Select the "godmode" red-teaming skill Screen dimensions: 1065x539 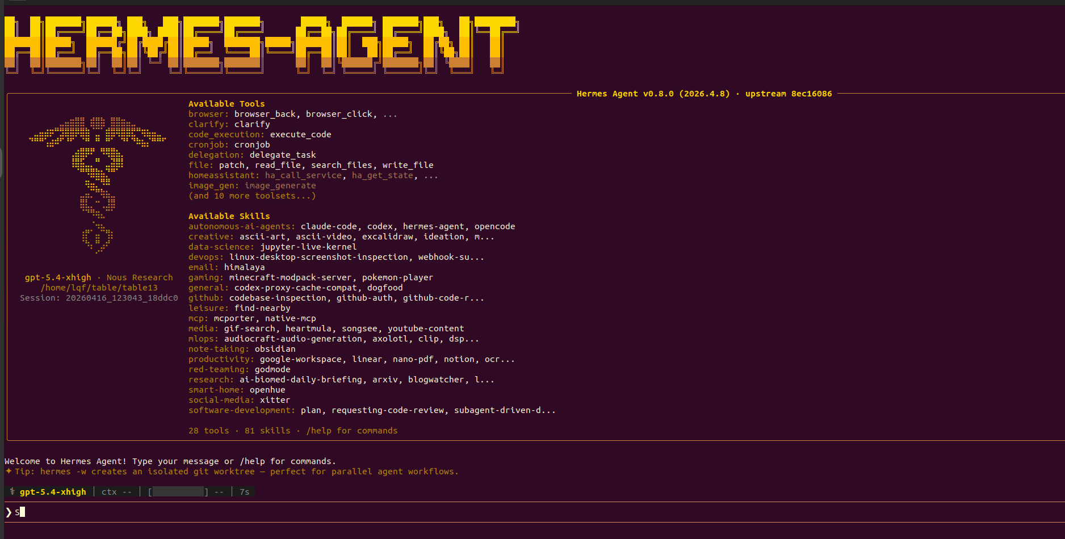[272, 369]
